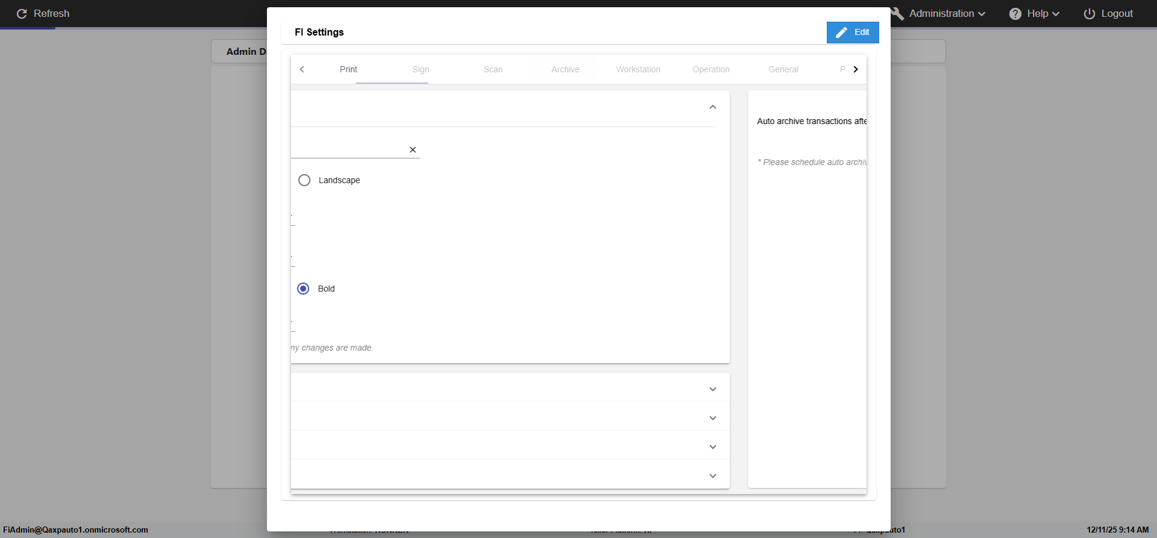The width and height of the screenshot is (1157, 538).
Task: Open the Administration dropdown menu
Action: point(947,14)
